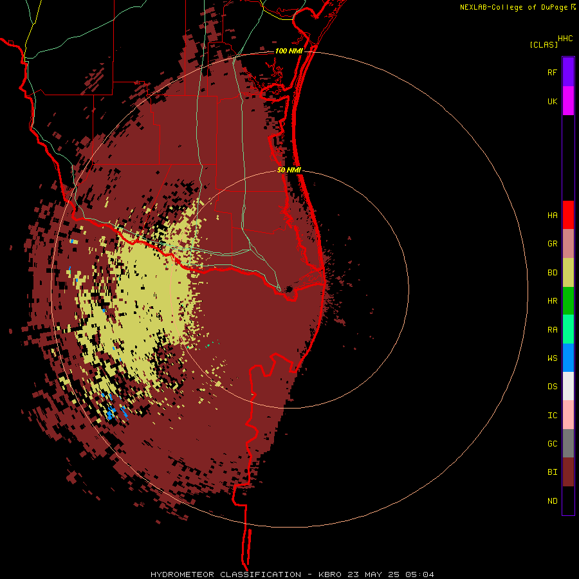Screen dimensions: 579x579
Task: Select the GR pink legend swatch
Action: (x=568, y=244)
